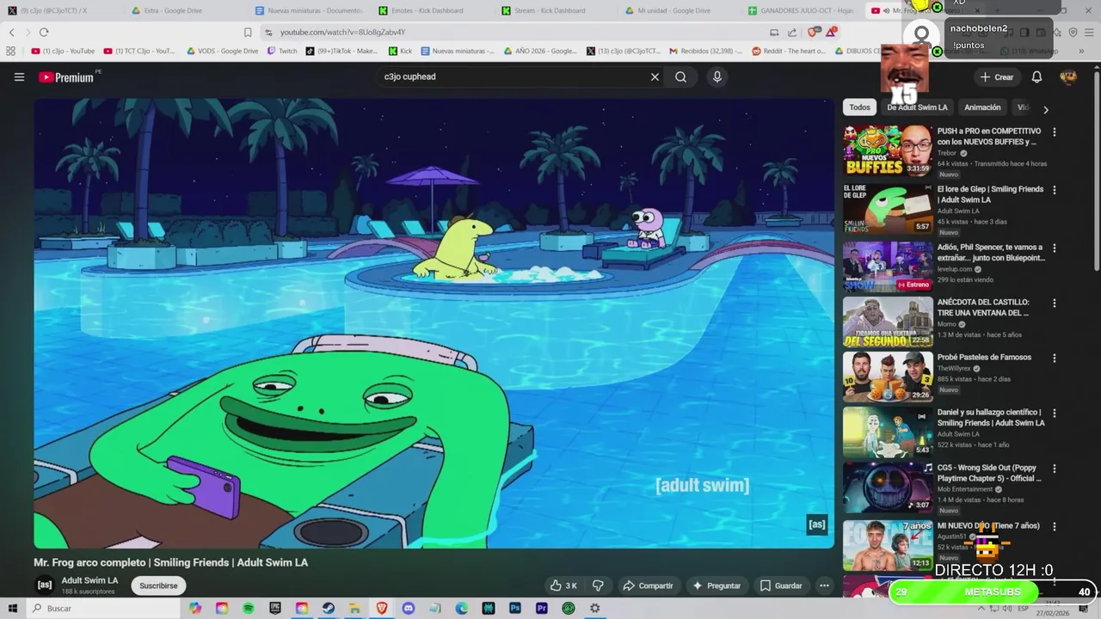The image size is (1101, 619).
Task: Open the Kick bookmark
Action: [x=400, y=51]
